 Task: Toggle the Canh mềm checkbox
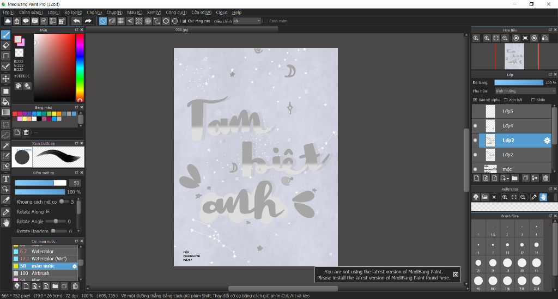tap(266, 21)
